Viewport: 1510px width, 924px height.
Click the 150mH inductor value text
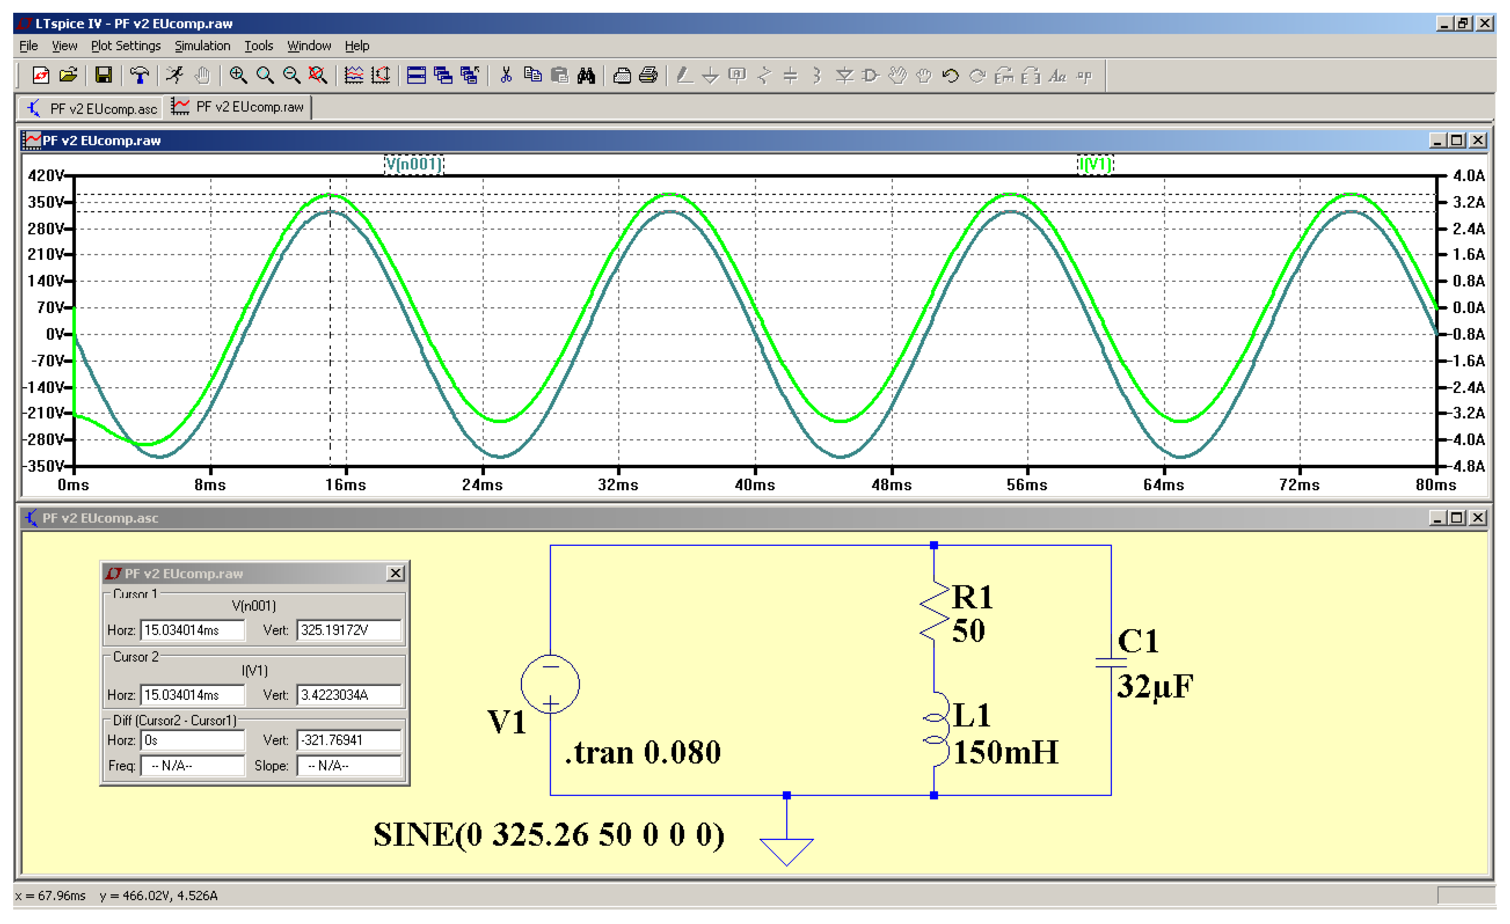click(x=1006, y=753)
